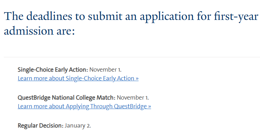Click the word submit in the heading
The height and width of the screenshot is (138, 260).
[105, 16]
